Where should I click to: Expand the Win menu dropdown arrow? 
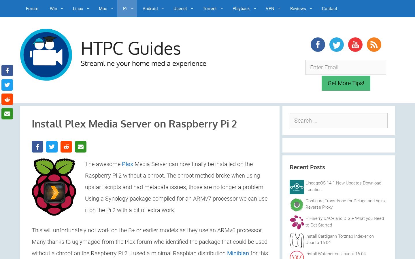tap(62, 9)
